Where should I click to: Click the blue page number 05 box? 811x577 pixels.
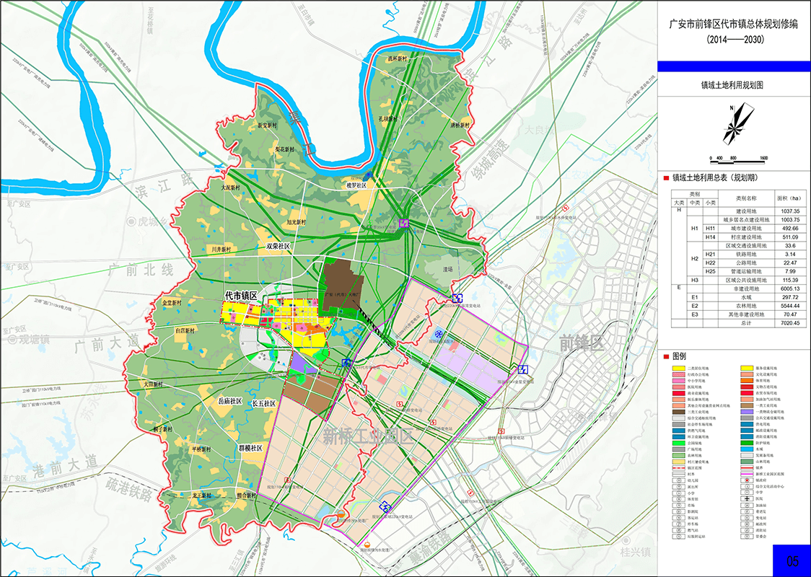point(792,560)
